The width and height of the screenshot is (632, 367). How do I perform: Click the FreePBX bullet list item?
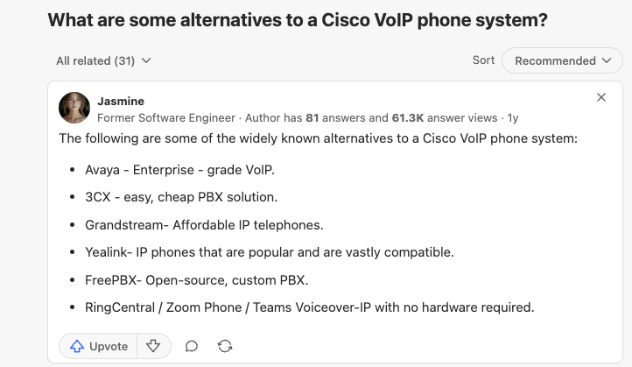coord(197,280)
